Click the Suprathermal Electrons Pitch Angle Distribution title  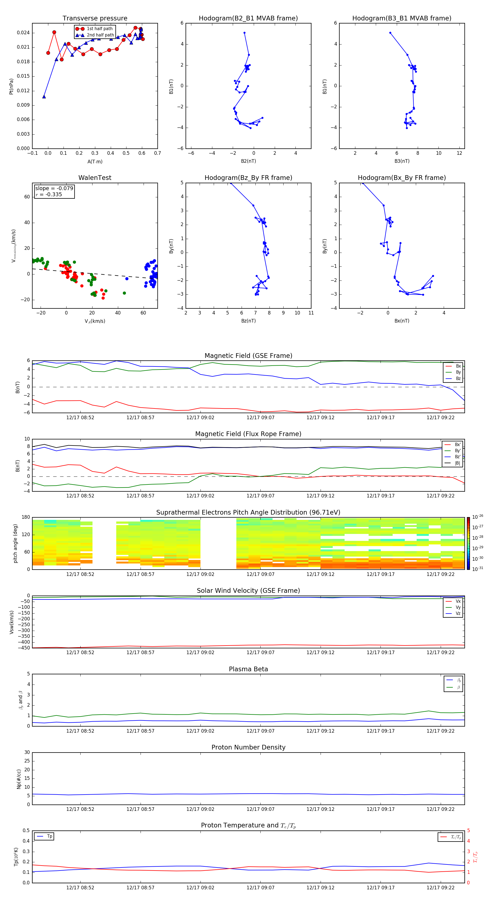pyautogui.click(x=248, y=512)
